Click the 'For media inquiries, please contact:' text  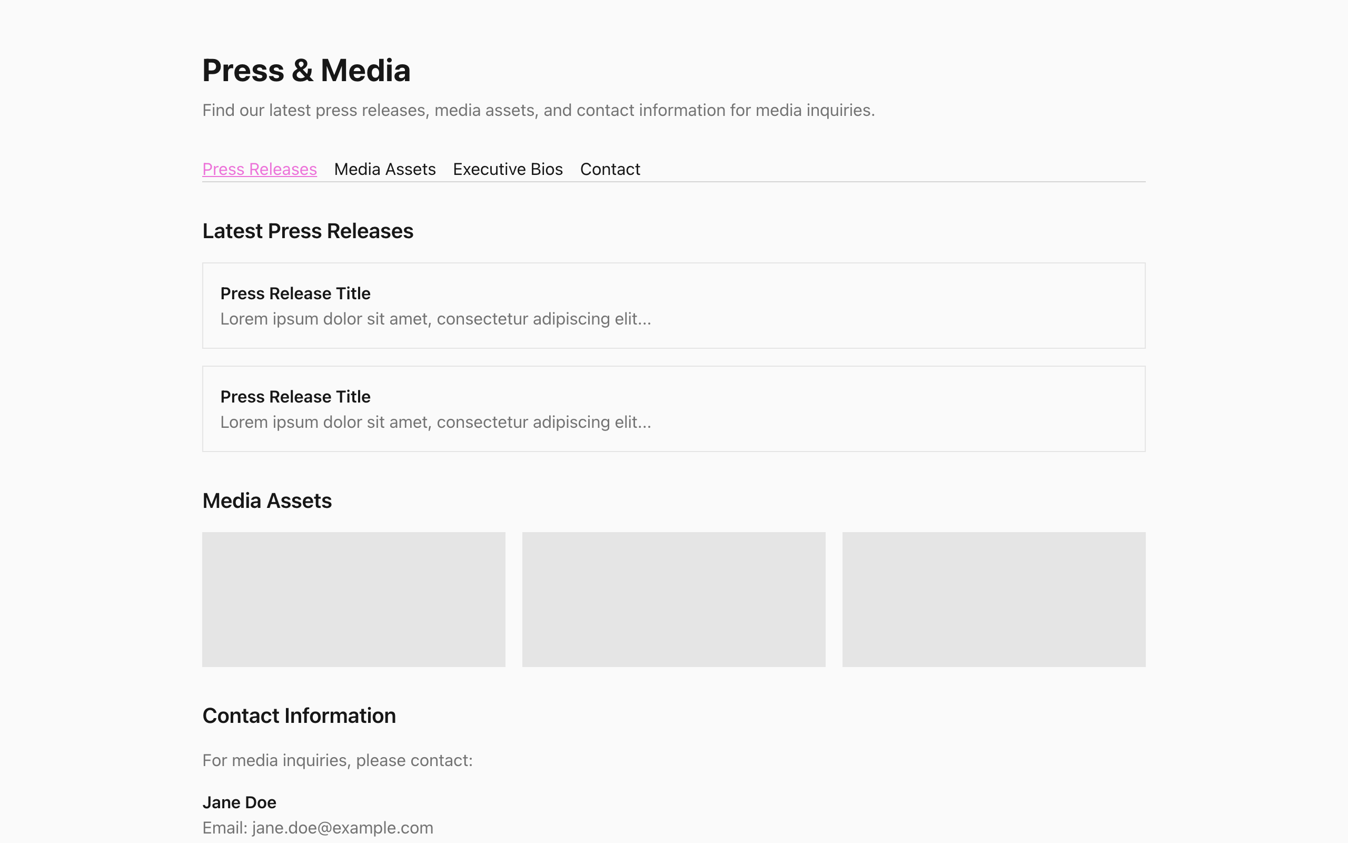pos(338,760)
